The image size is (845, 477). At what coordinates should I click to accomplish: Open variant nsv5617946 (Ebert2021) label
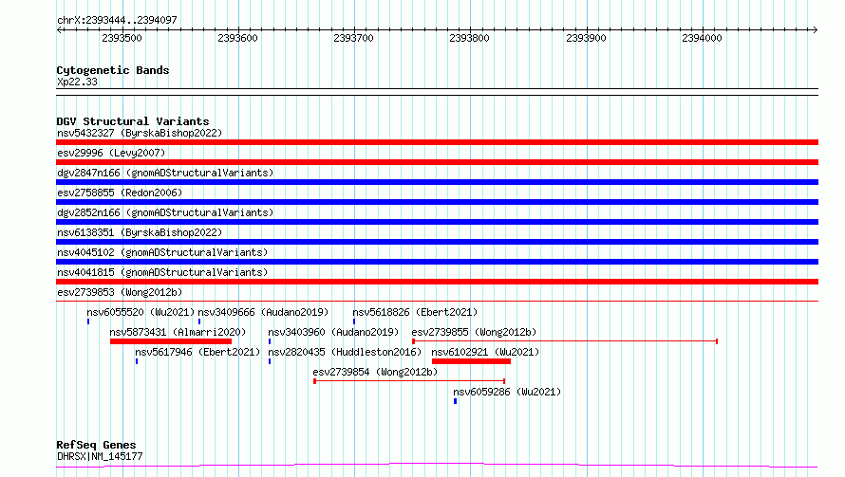[197, 352]
